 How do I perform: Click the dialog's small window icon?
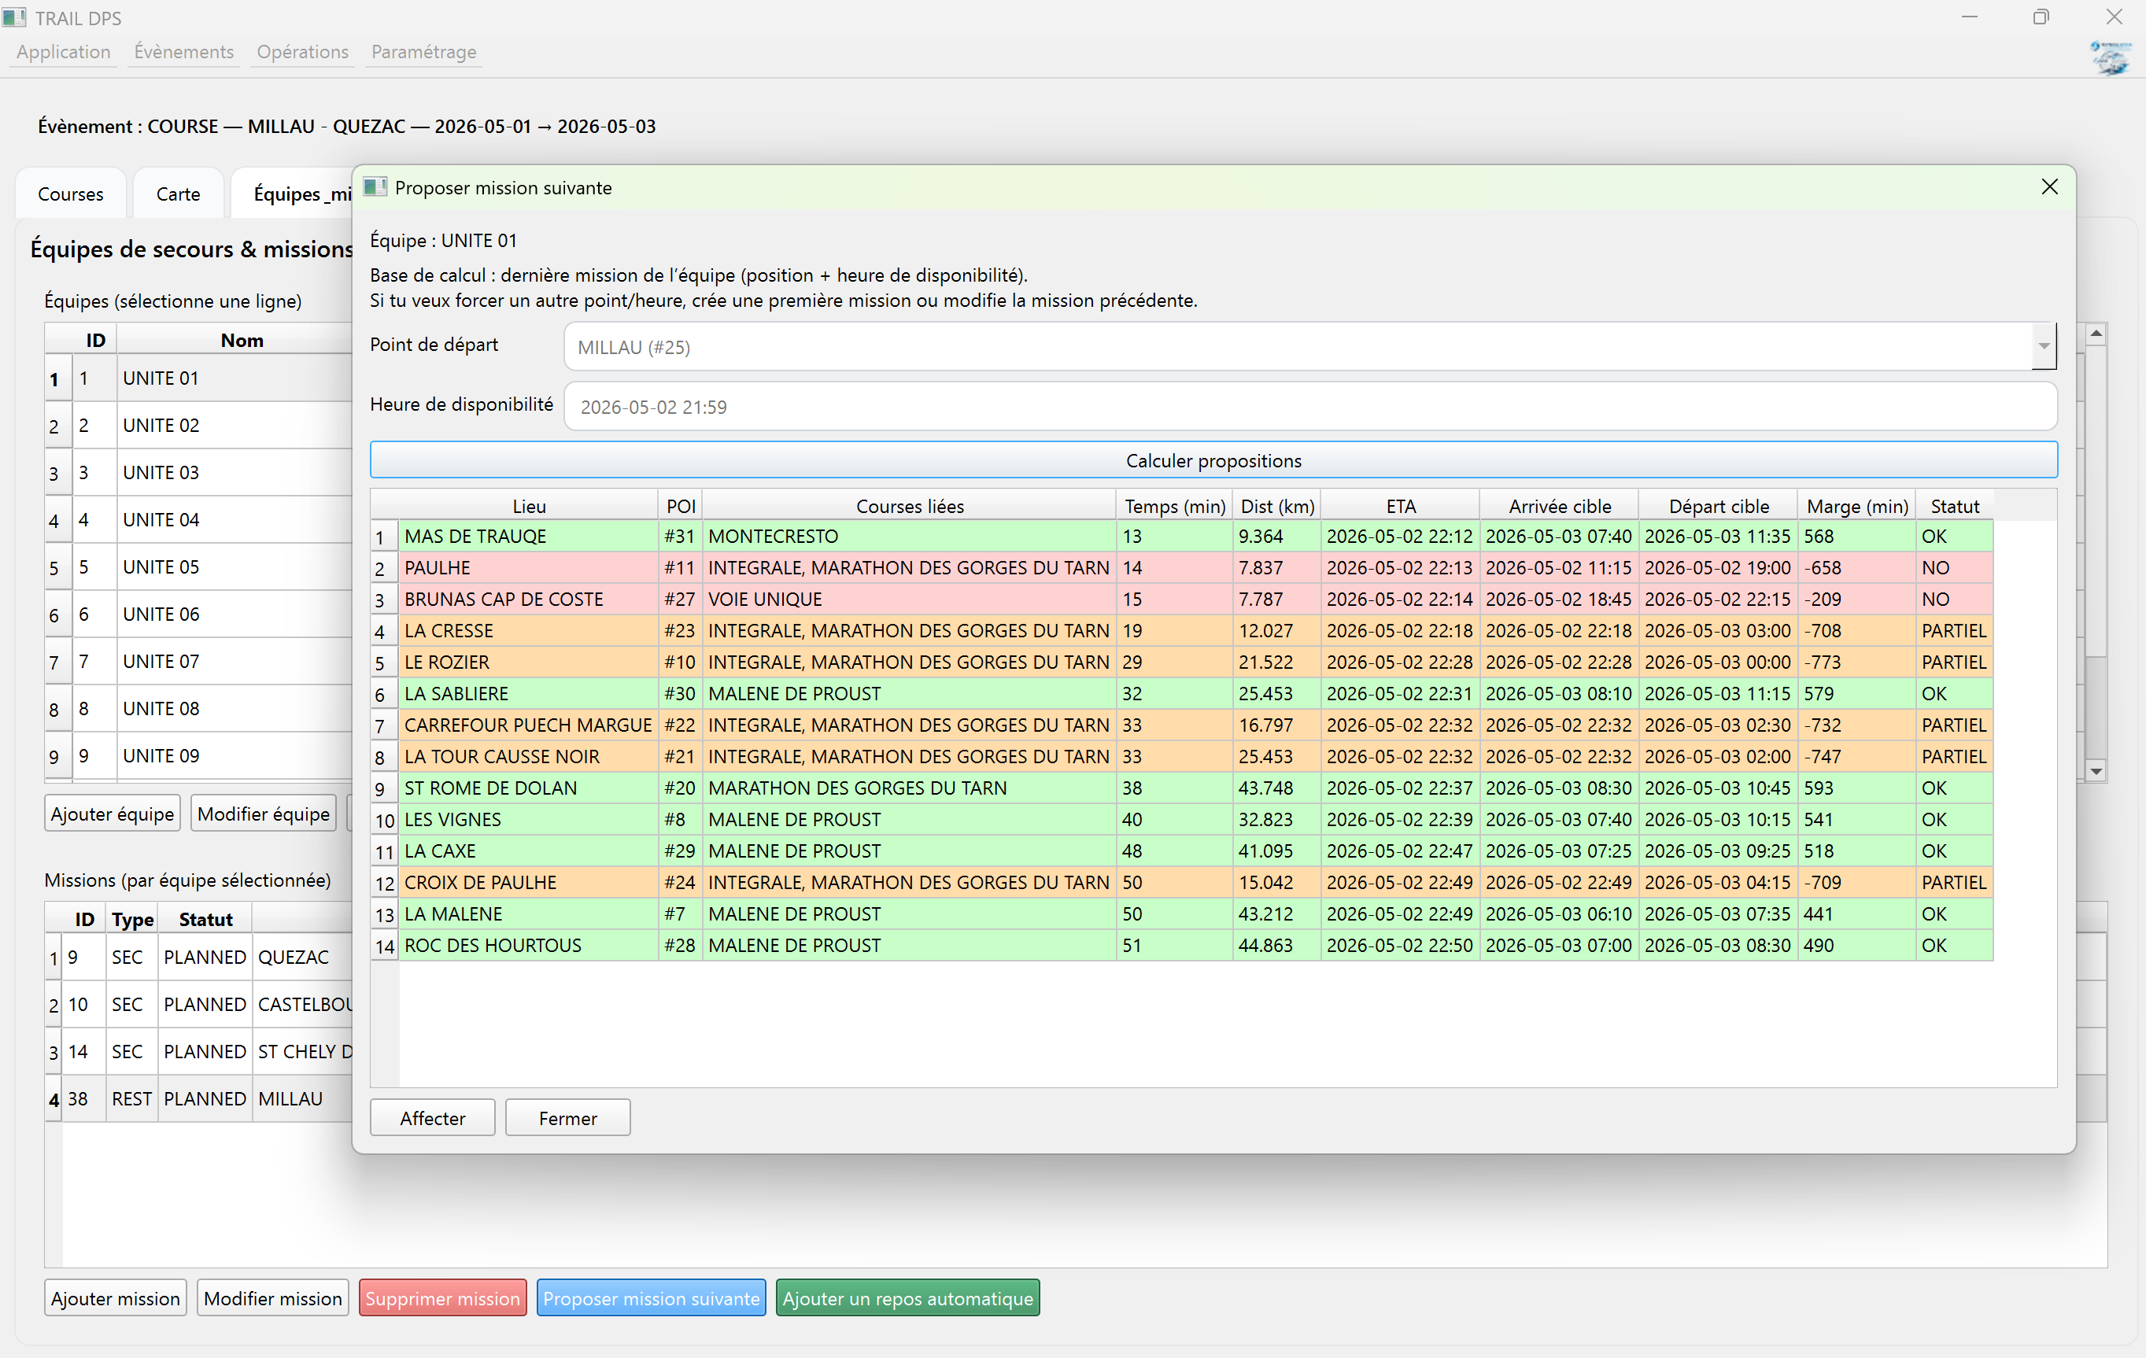(x=375, y=187)
